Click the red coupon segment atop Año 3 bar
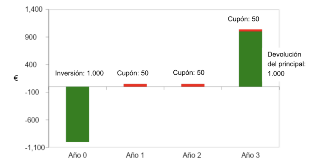311x166 pixels. (251, 30)
